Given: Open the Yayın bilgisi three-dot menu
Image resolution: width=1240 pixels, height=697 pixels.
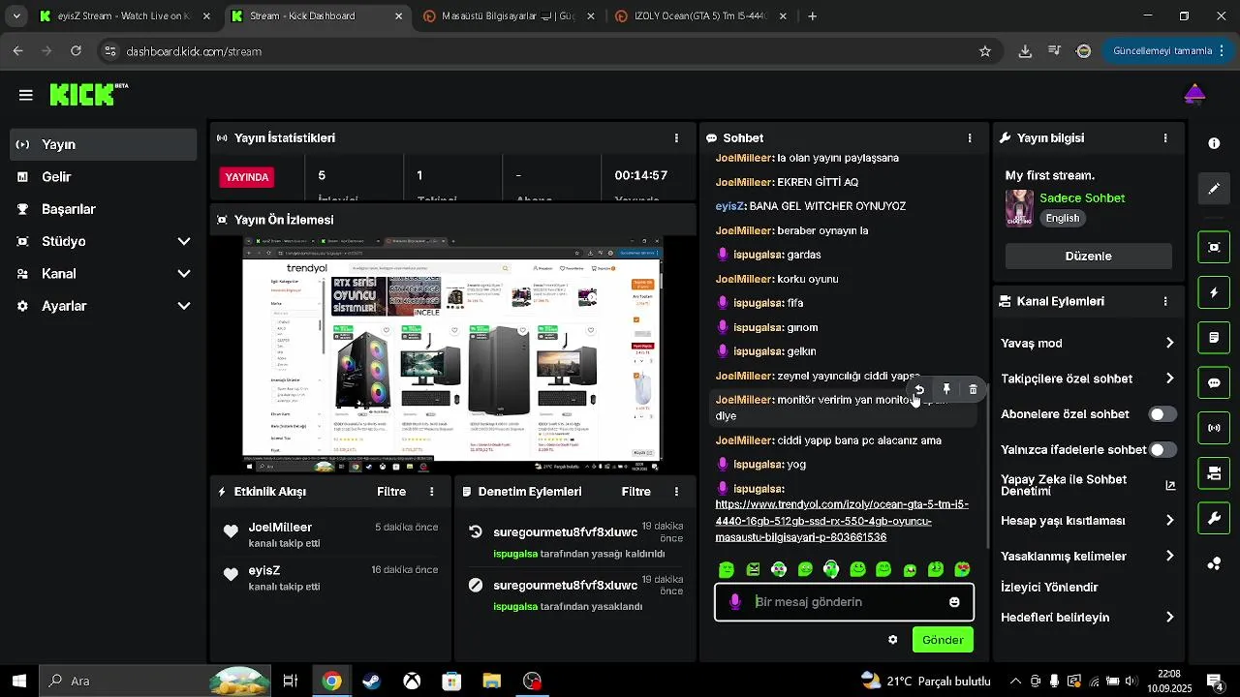Looking at the screenshot, I should pyautogui.click(x=1165, y=138).
